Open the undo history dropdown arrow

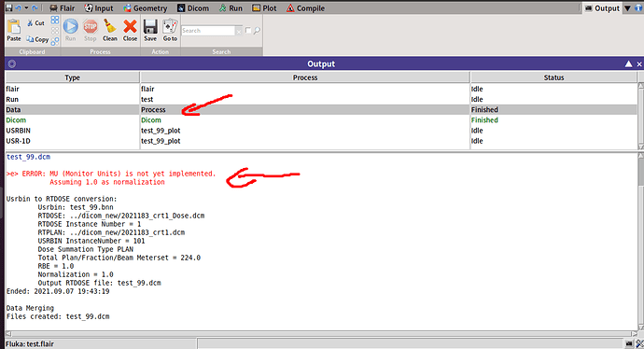click(26, 7)
